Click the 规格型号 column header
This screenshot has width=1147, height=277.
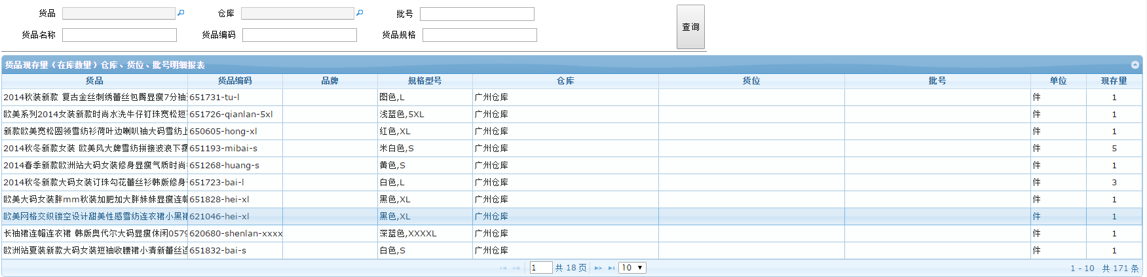(x=424, y=81)
